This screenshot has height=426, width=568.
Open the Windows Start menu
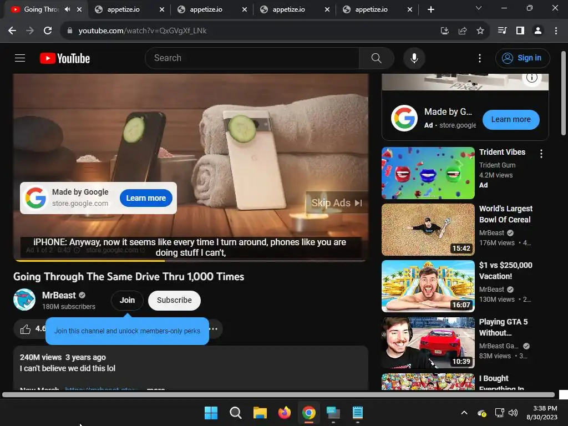(211, 413)
